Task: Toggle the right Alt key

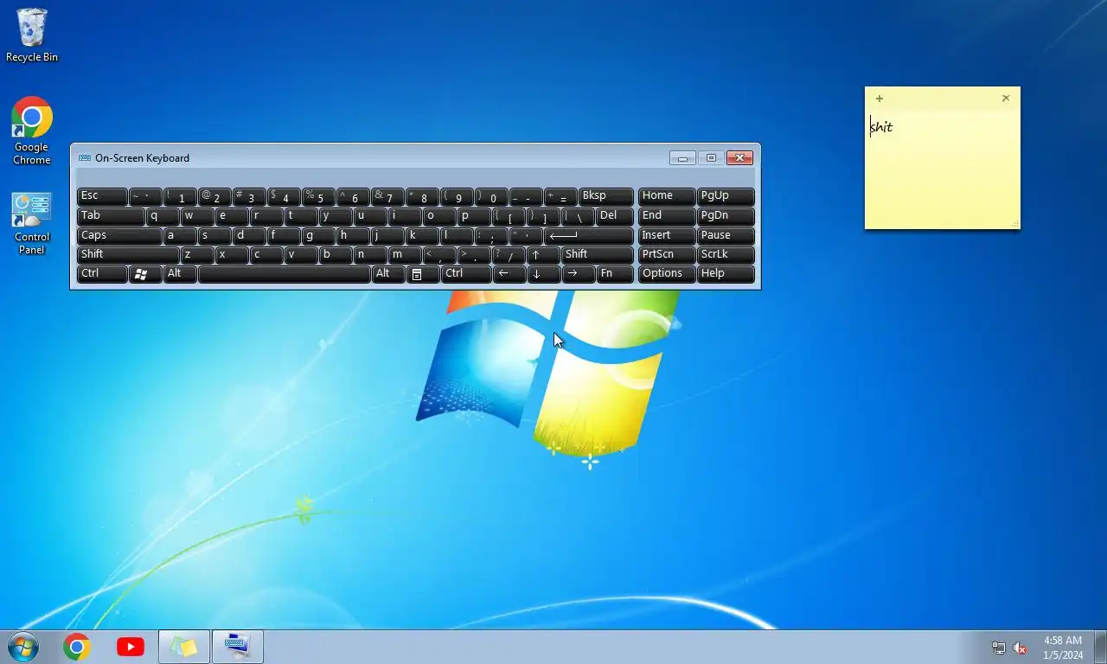Action: 388,274
